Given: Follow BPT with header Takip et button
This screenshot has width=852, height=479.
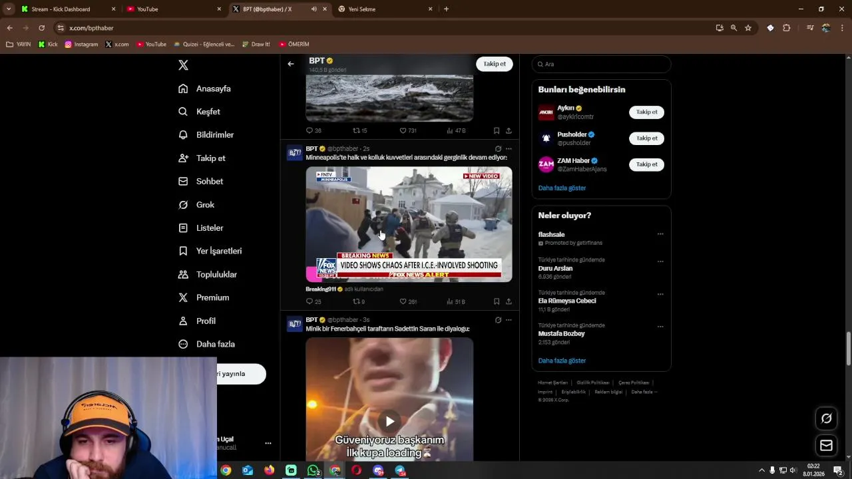Looking at the screenshot, I should pos(495,64).
